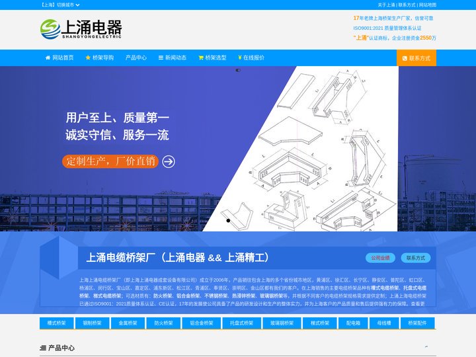Open the 母线槽 category
The width and height of the screenshot is (476, 357).
pyautogui.click(x=384, y=323)
